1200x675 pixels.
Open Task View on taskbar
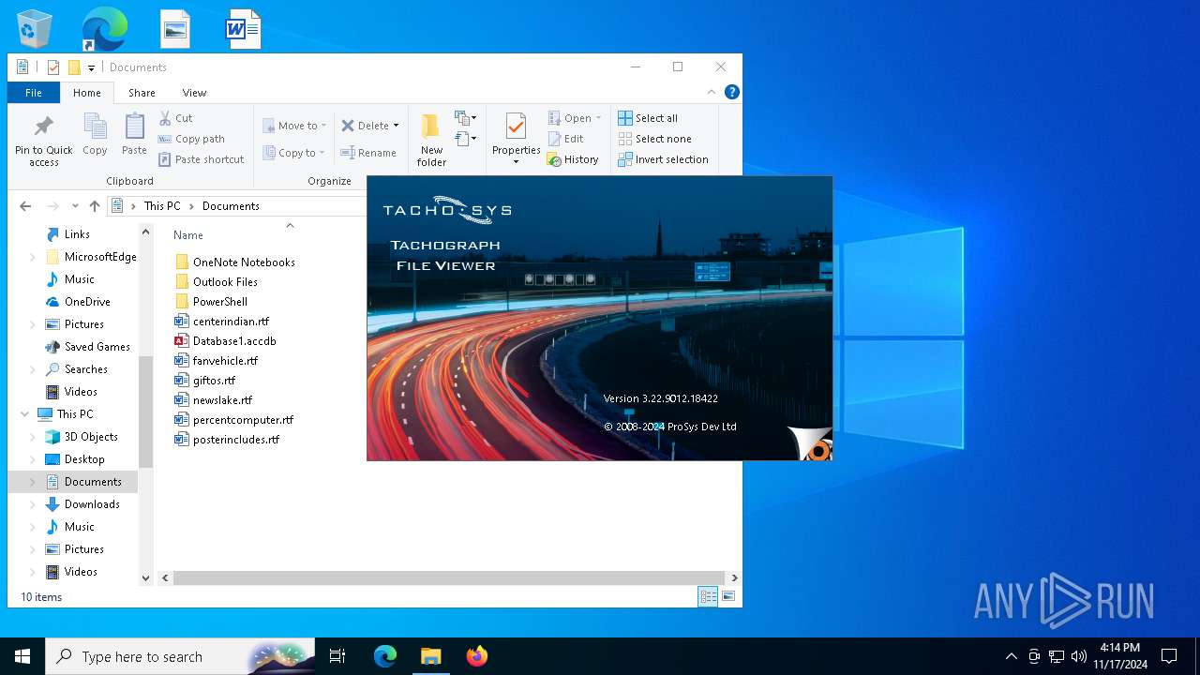pos(337,656)
